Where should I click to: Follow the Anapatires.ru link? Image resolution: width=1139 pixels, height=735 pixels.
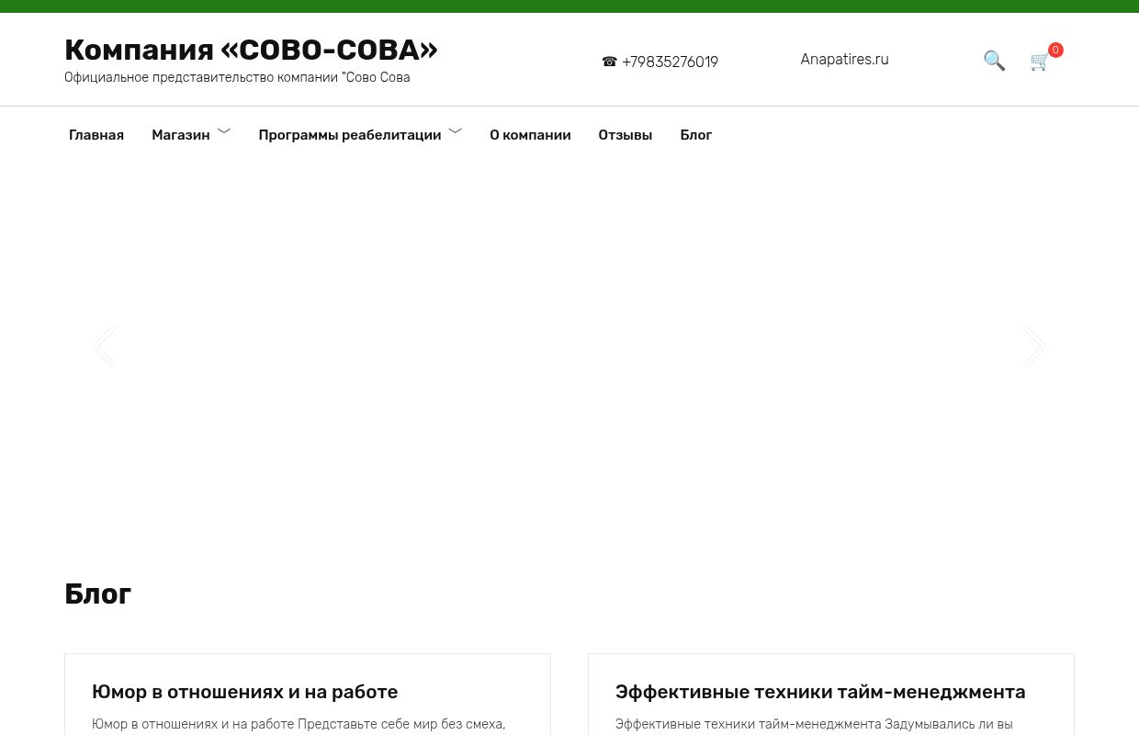[844, 59]
